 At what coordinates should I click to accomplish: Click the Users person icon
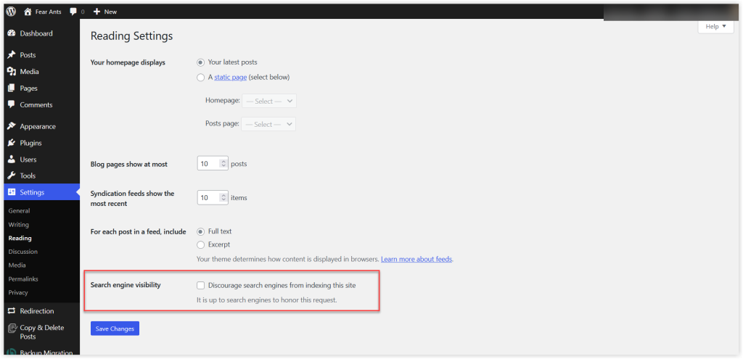[12, 160]
